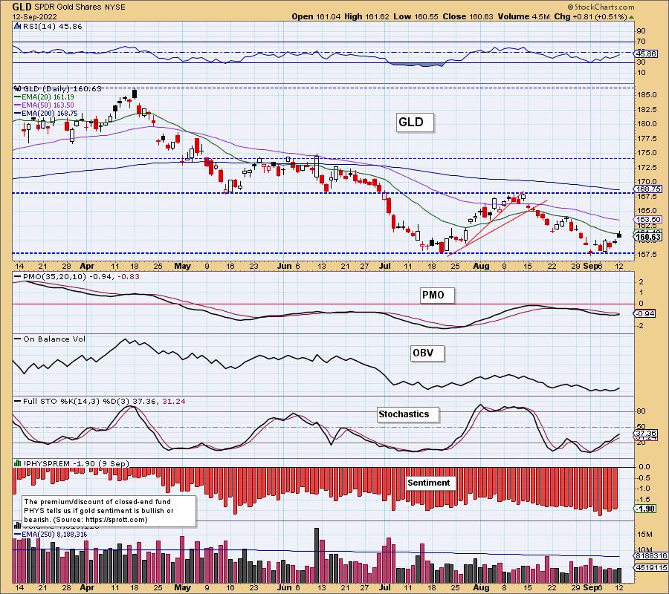The width and height of the screenshot is (669, 594).
Task: Click the histogram icon beside !PHYSPREM
Action: tap(18, 463)
